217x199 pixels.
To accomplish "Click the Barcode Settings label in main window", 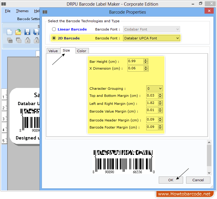I will pyautogui.click(x=28, y=19).
